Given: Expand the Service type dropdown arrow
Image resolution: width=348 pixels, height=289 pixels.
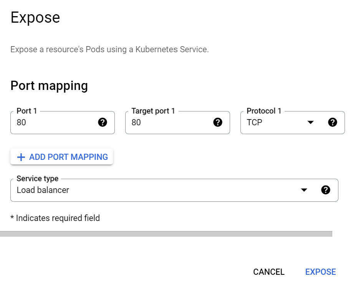Looking at the screenshot, I should tap(304, 190).
